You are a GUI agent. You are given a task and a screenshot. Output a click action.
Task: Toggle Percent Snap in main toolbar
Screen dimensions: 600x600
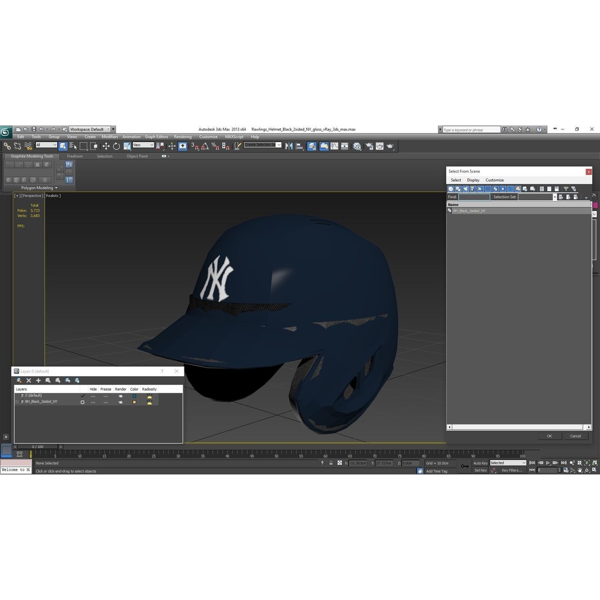coord(216,146)
